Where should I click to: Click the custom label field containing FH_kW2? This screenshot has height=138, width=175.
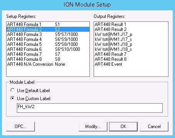tap(90, 108)
